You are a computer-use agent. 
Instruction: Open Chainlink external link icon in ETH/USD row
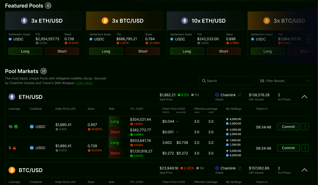pyautogui.click(x=239, y=95)
